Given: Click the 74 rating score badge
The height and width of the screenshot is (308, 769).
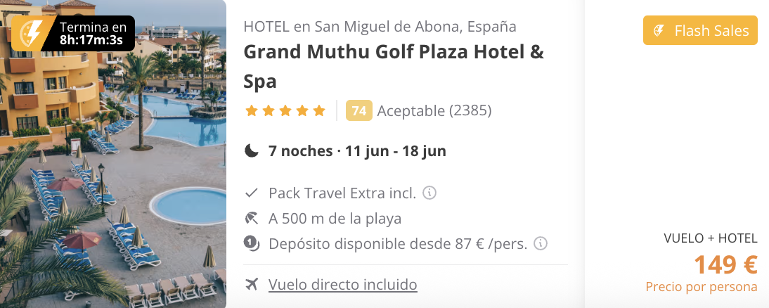Looking at the screenshot, I should pos(359,111).
